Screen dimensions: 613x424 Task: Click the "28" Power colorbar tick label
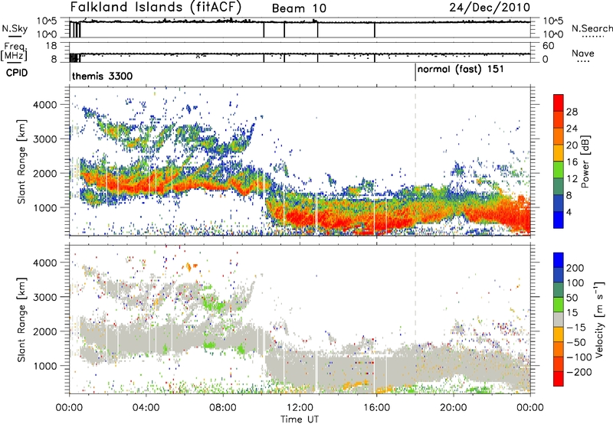pyautogui.click(x=572, y=112)
